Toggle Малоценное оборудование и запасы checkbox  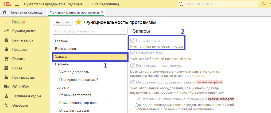pyautogui.click(x=133, y=82)
